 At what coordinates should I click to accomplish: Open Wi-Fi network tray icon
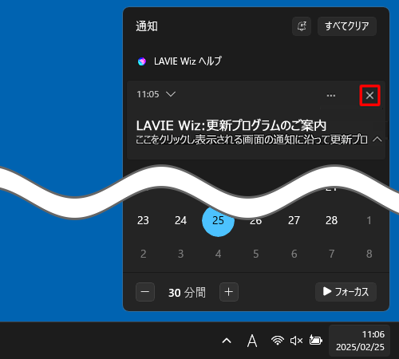278,341
